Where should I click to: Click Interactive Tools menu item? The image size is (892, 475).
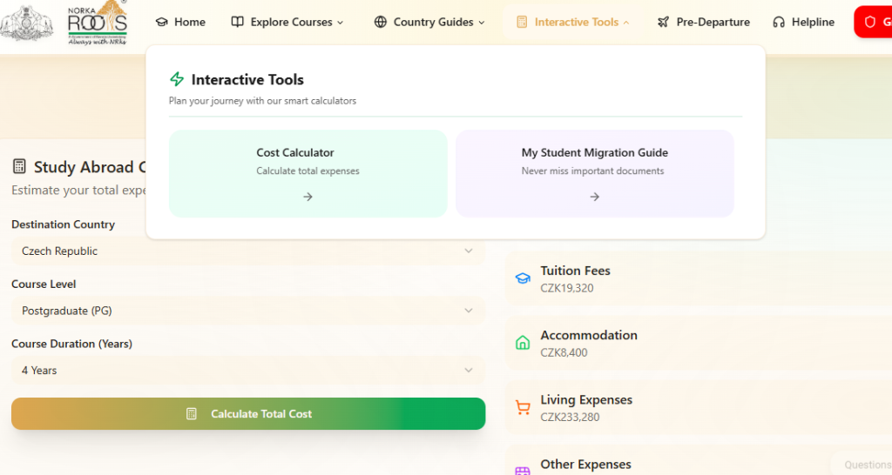pos(573,22)
